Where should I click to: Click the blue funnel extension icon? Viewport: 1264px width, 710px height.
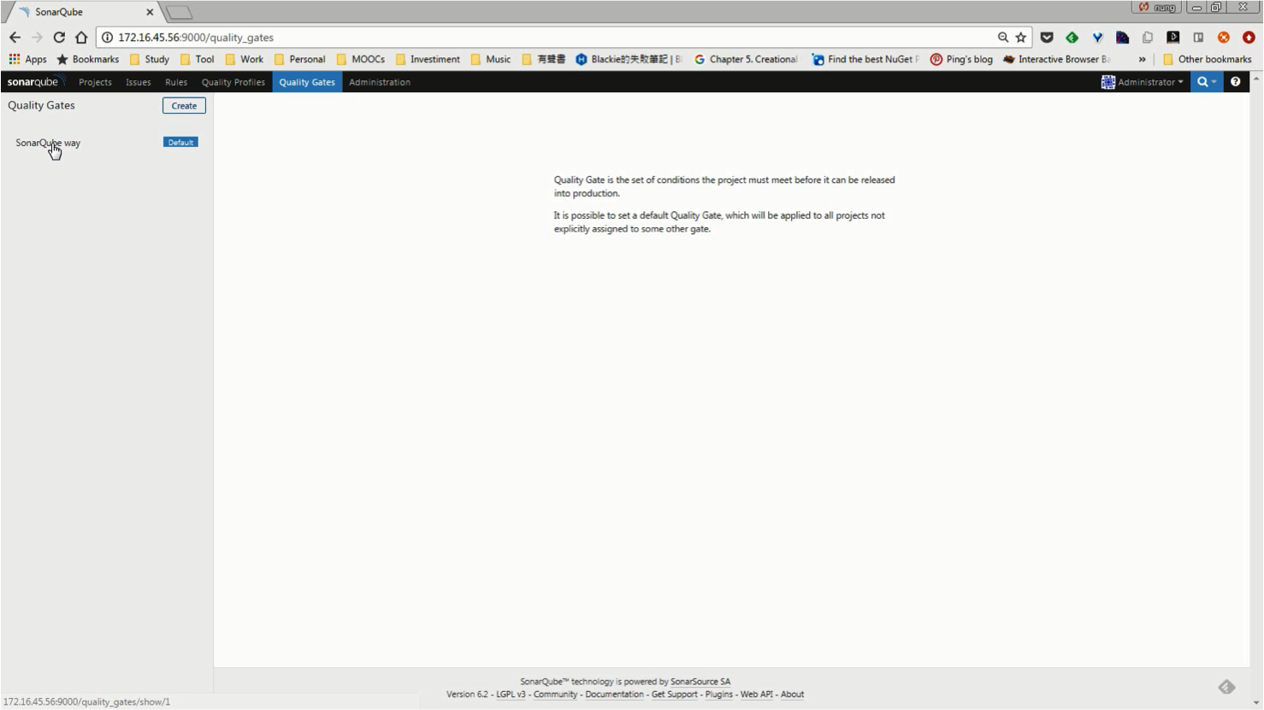(1097, 38)
